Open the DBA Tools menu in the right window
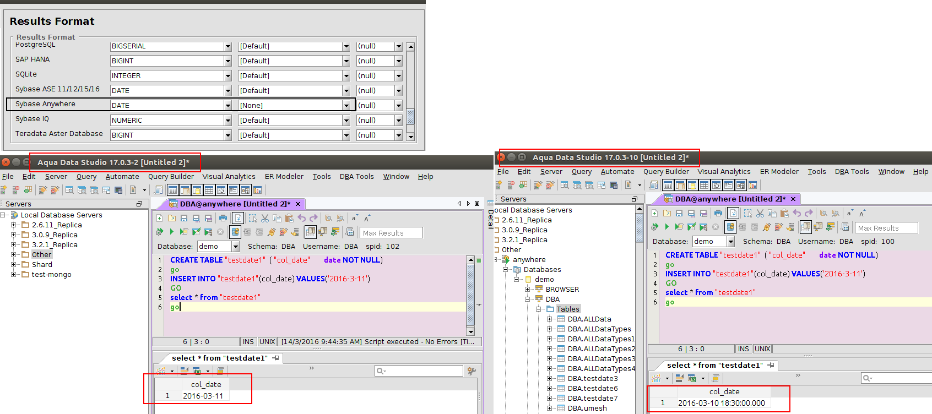The height and width of the screenshot is (414, 932). [x=852, y=172]
